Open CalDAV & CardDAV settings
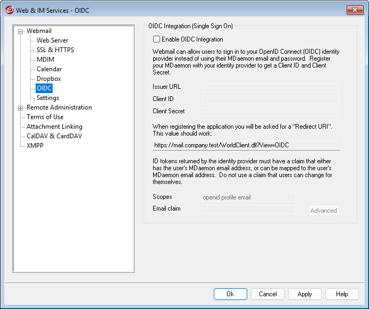Screen dimensions: 369x309 tap(54, 136)
